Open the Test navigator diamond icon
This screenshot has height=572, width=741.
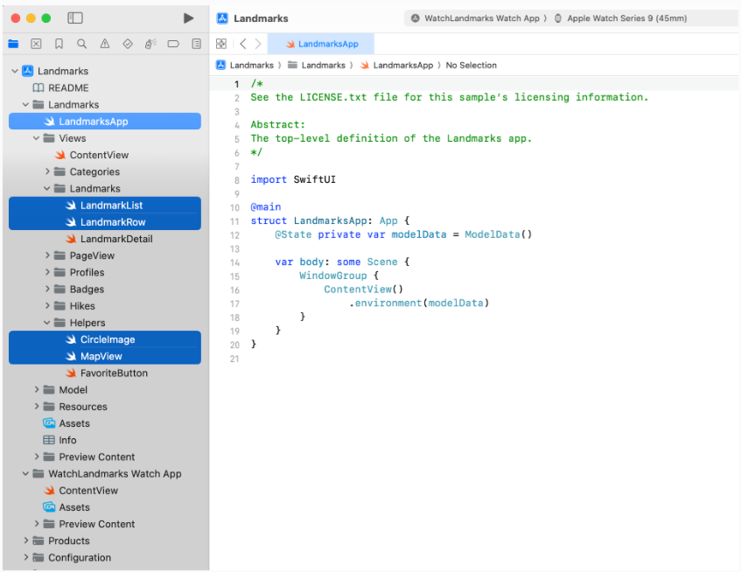pos(128,44)
